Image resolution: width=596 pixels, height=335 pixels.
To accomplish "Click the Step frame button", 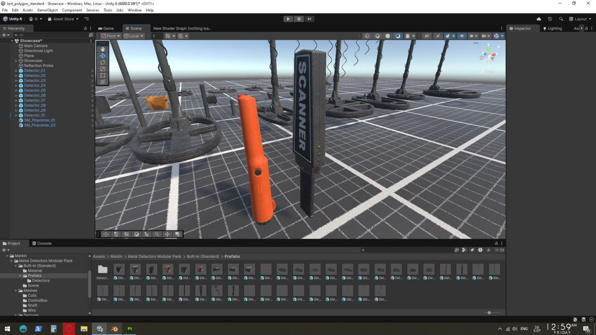I will [x=309, y=19].
